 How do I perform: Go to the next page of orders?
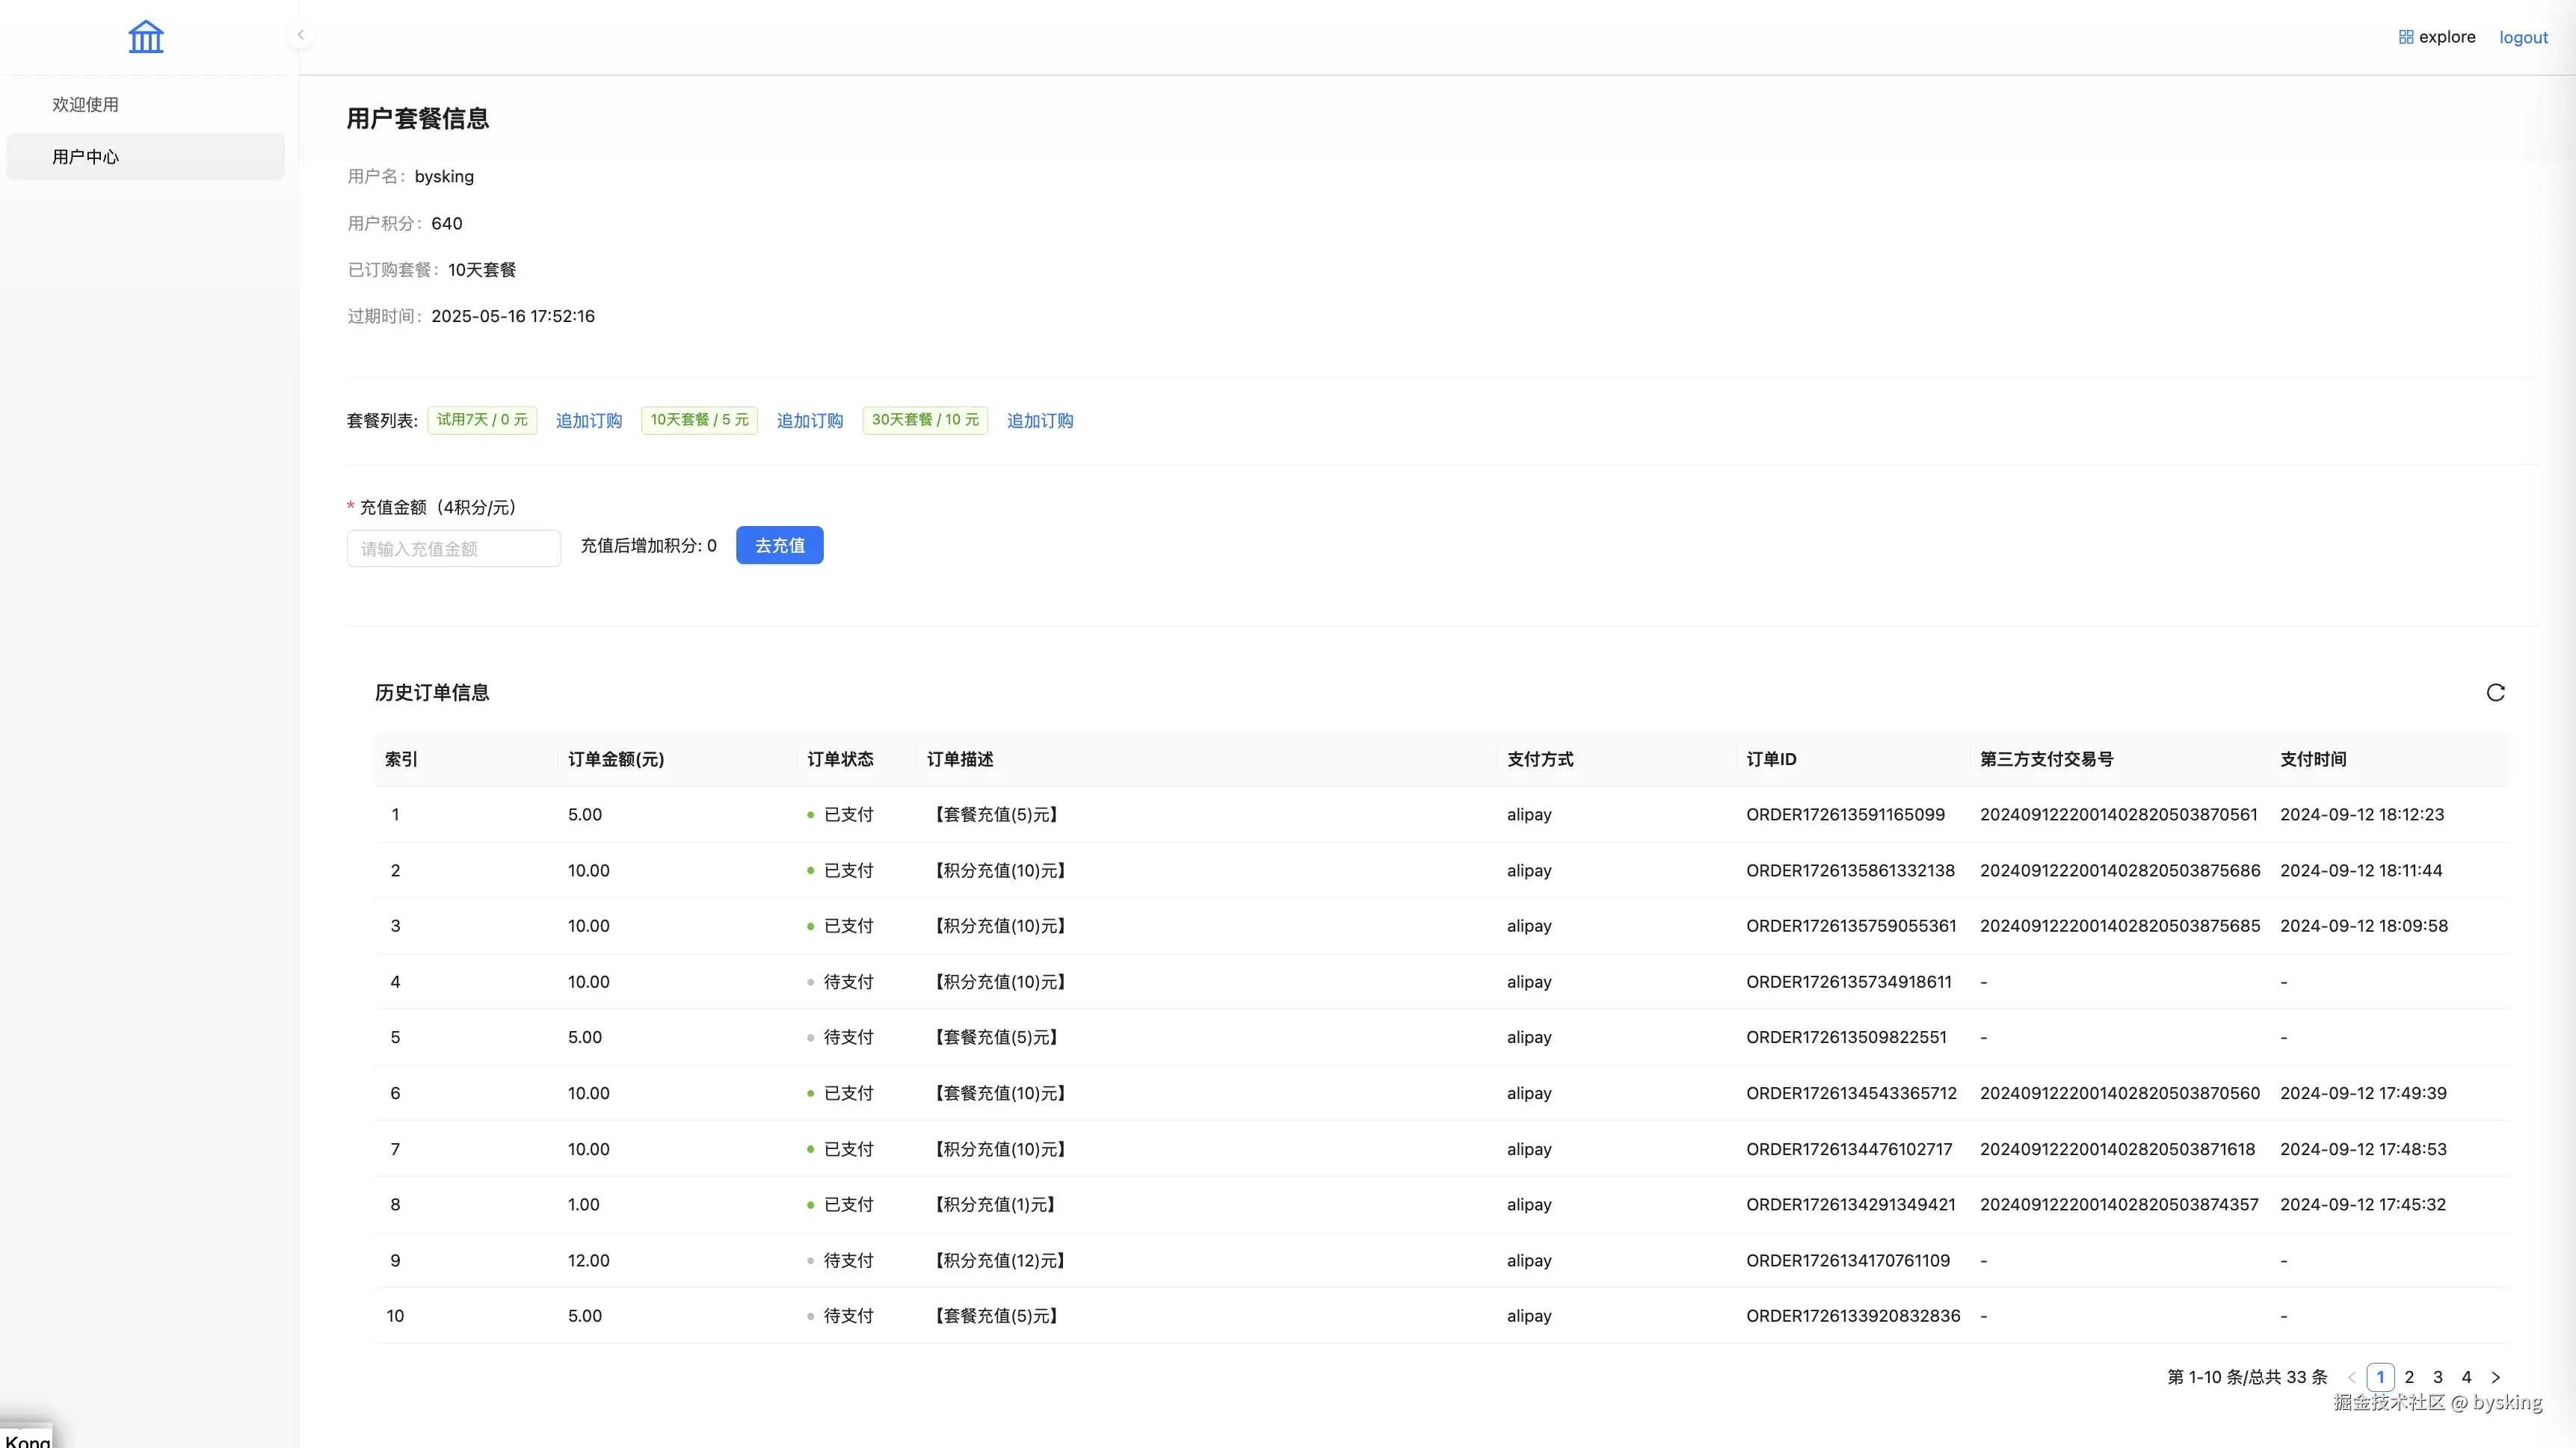[2497, 1376]
